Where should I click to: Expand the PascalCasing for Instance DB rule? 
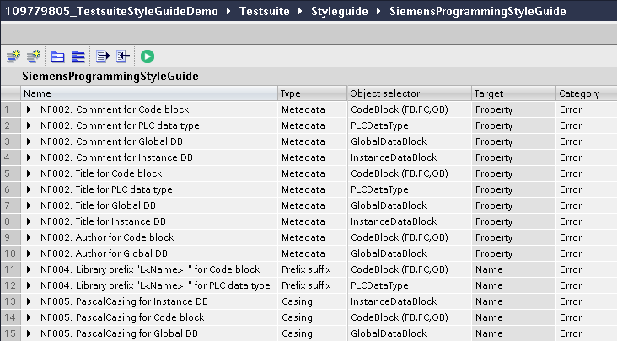click(x=29, y=301)
